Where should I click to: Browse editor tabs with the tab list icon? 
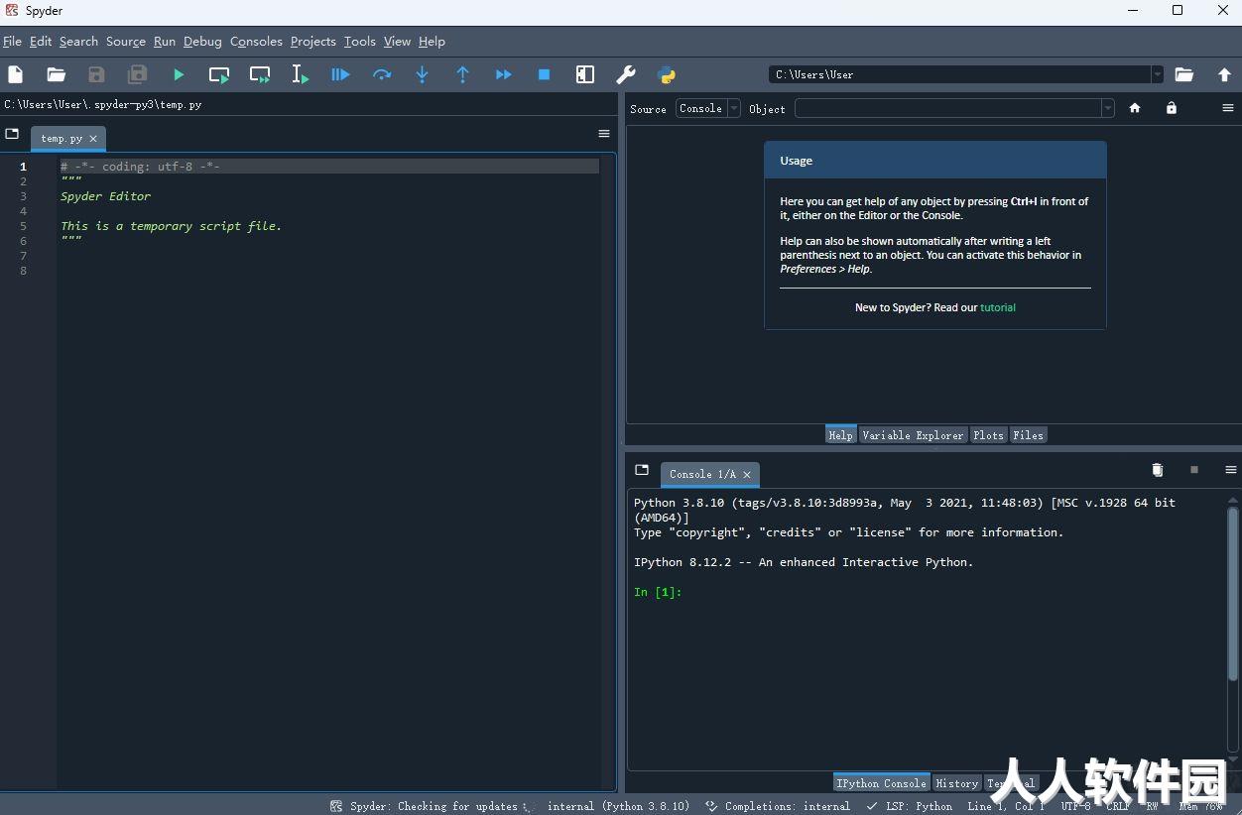coord(12,134)
